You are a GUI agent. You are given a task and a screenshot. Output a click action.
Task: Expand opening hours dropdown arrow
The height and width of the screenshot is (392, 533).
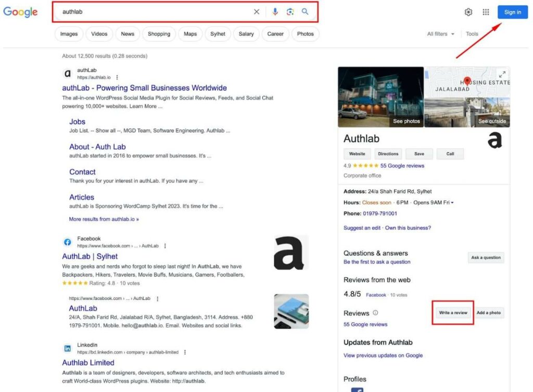tap(452, 203)
